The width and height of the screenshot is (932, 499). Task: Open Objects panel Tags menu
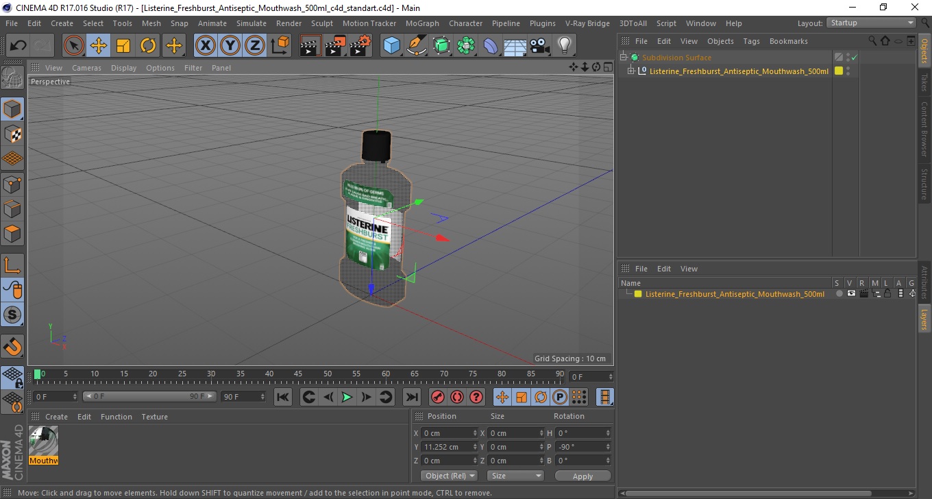(x=751, y=41)
